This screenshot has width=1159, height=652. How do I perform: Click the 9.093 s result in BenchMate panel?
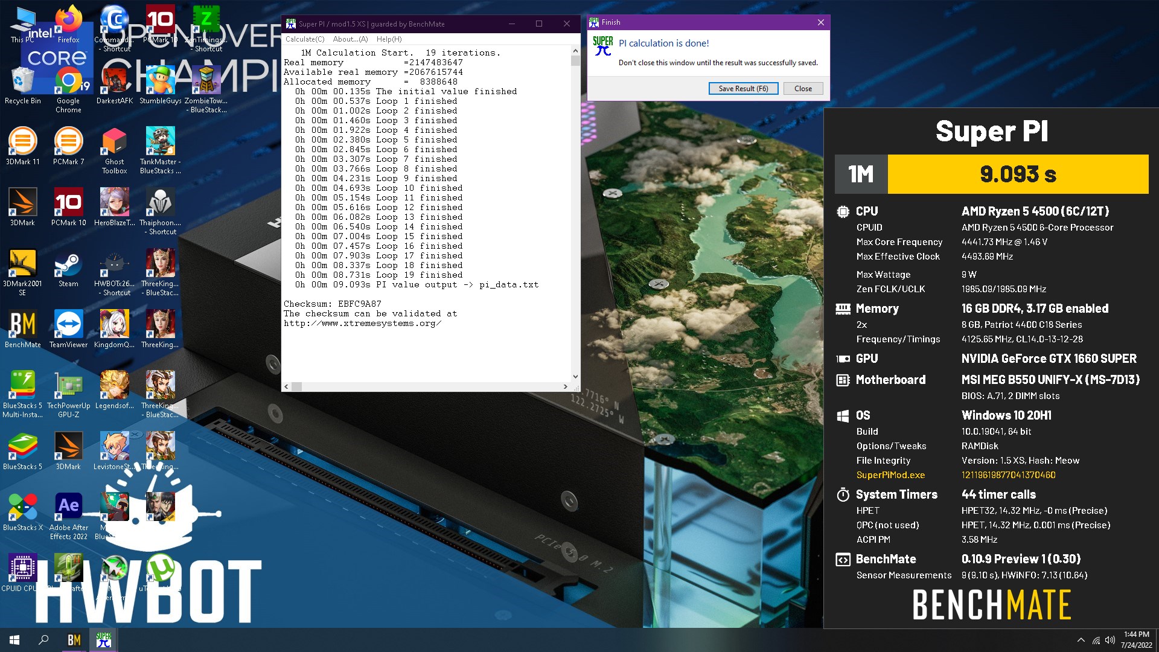pos(1018,174)
